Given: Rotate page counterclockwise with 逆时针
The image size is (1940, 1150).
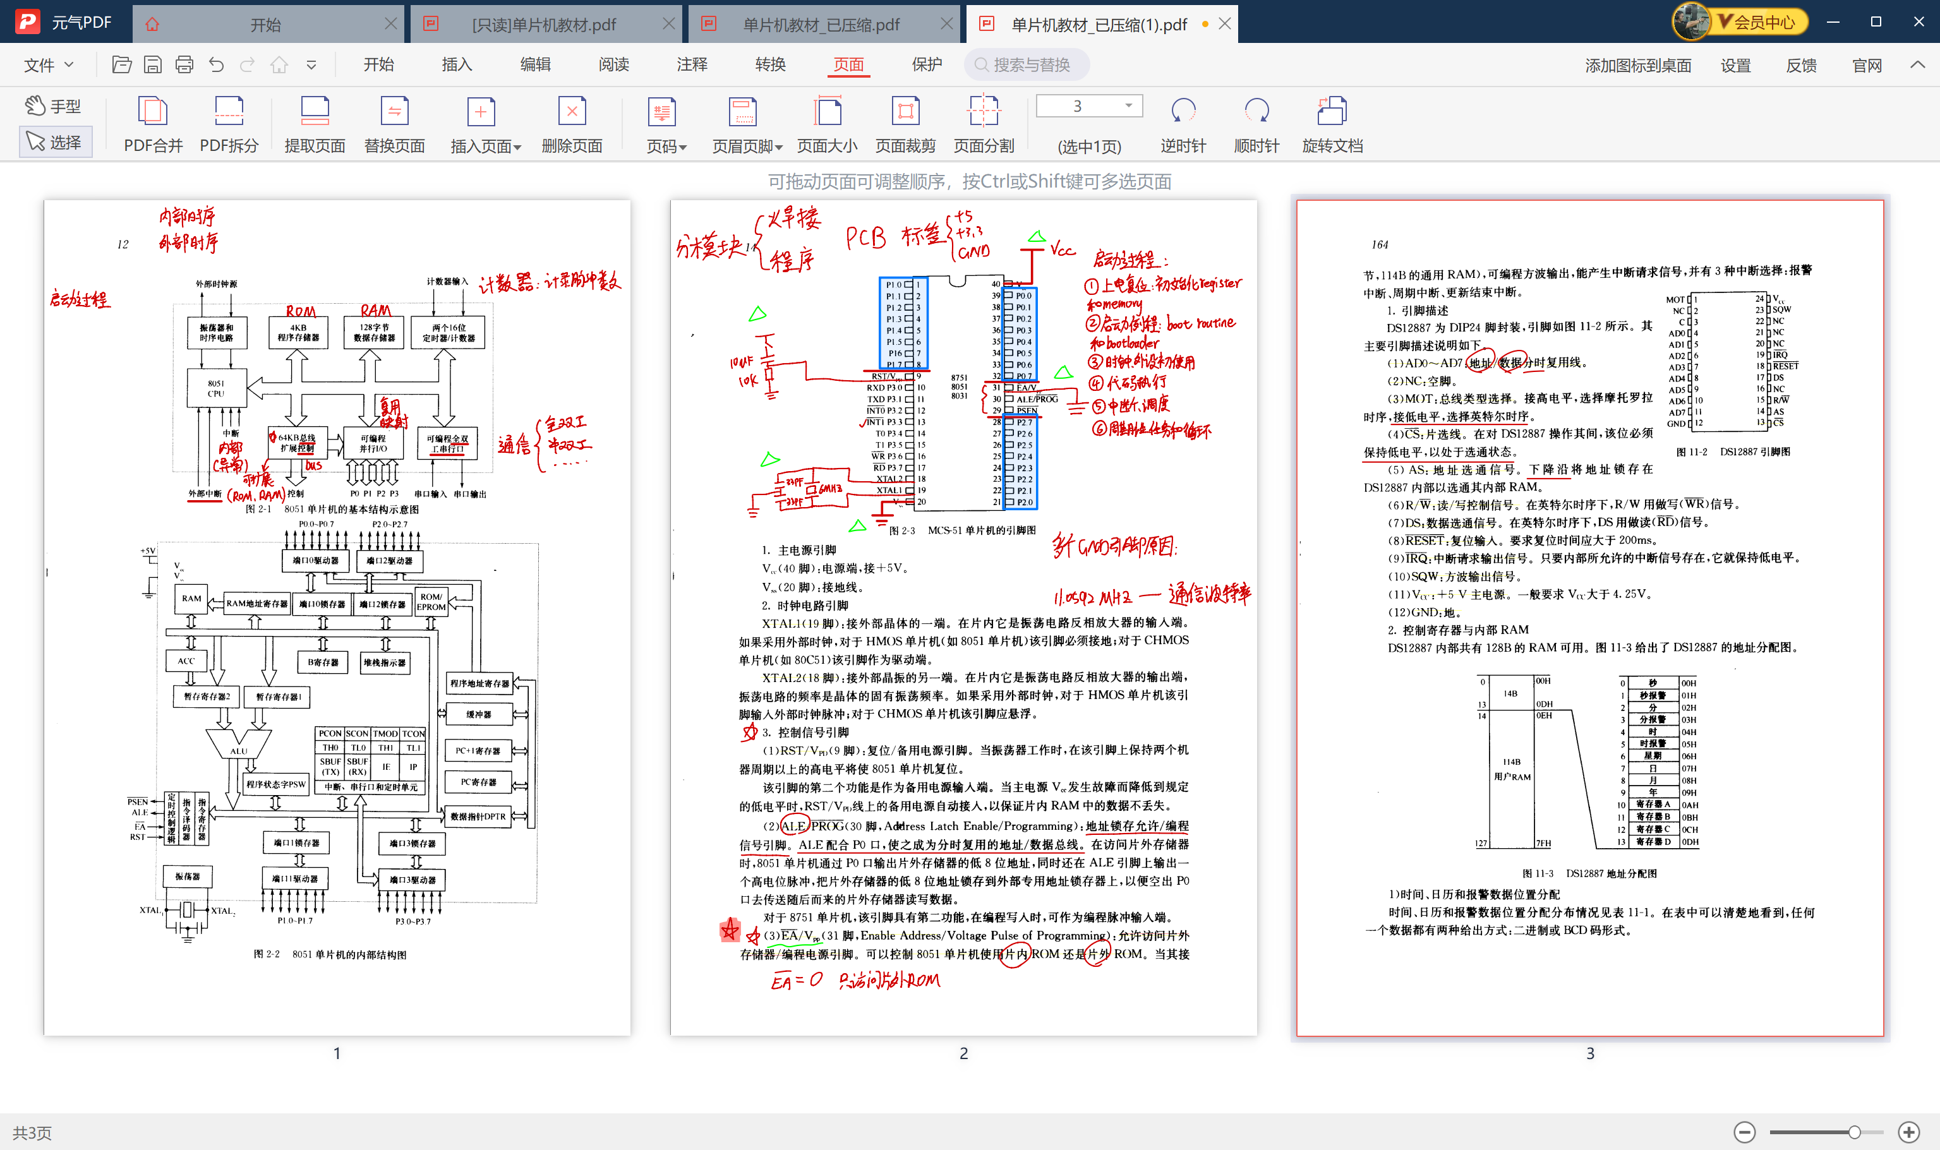Looking at the screenshot, I should (x=1183, y=125).
